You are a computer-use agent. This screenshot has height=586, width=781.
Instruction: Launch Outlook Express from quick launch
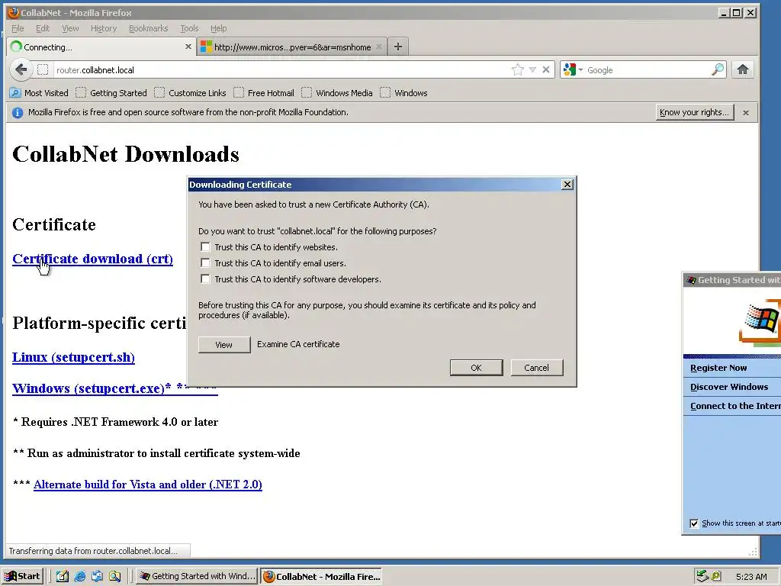[97, 576]
